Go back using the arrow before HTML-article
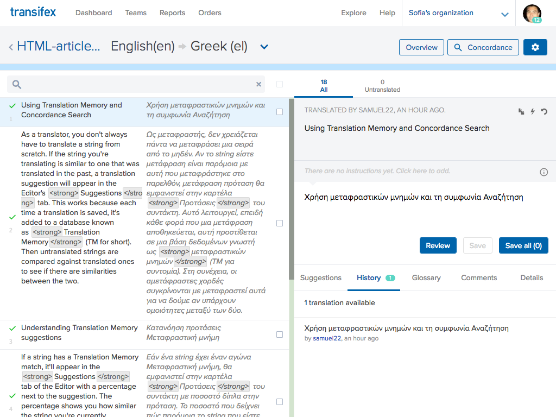Viewport: 556px width, 417px height. [11, 47]
